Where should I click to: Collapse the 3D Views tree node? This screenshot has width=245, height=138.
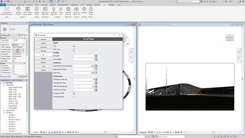(4, 113)
